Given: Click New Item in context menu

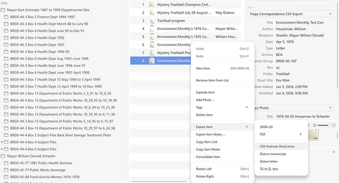Looking at the screenshot, I should coord(223,68).
